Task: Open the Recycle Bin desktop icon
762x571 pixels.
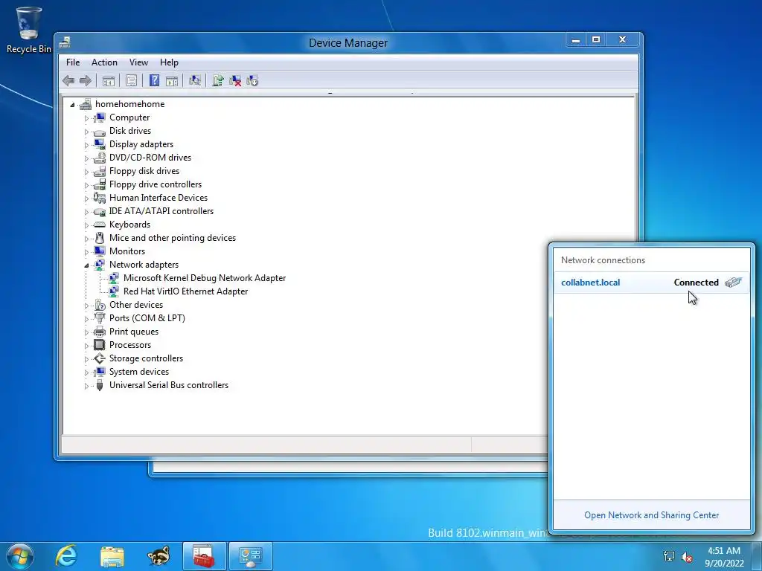Action: coord(28,30)
